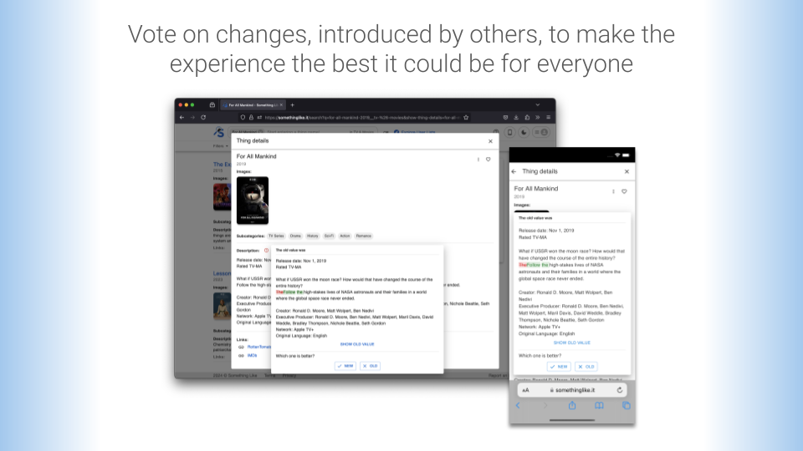Vote NEW in the desktop popup

(345, 366)
